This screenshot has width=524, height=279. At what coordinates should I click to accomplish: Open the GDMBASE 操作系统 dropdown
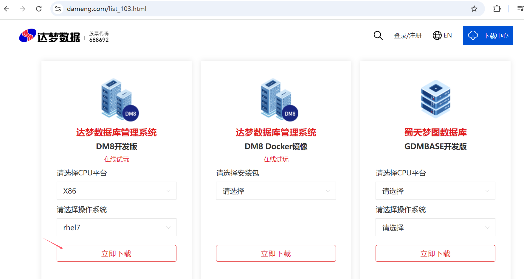(x=435, y=227)
